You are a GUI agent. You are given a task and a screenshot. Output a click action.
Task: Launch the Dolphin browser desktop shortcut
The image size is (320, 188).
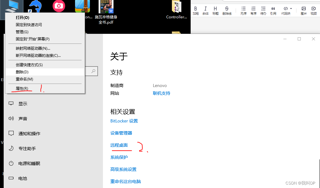coord(35,6)
